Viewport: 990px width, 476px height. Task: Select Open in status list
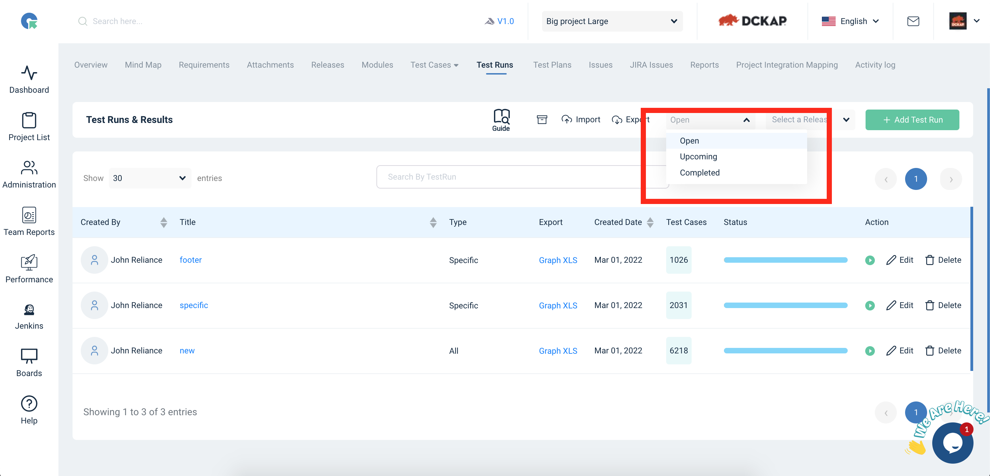click(736, 140)
